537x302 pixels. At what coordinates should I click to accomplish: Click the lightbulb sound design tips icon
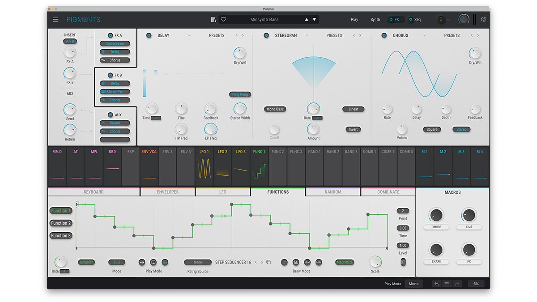click(x=440, y=20)
